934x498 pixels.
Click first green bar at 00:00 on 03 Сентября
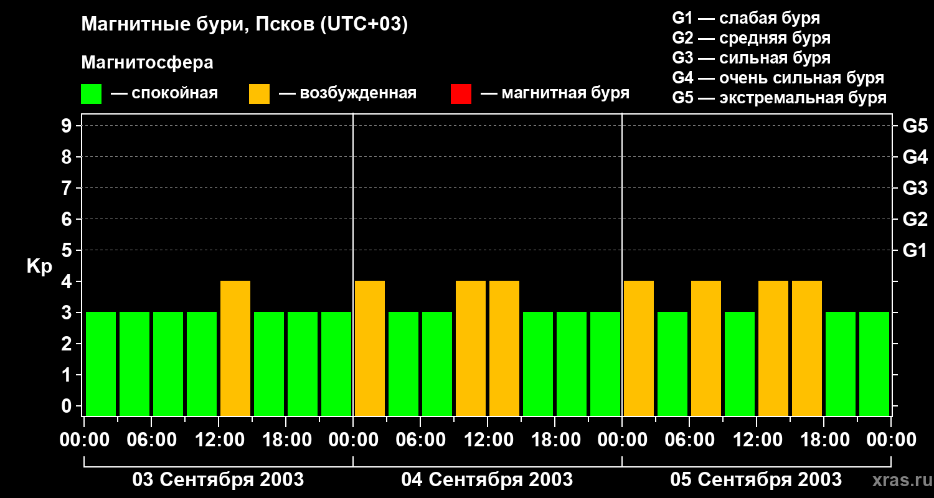(101, 364)
